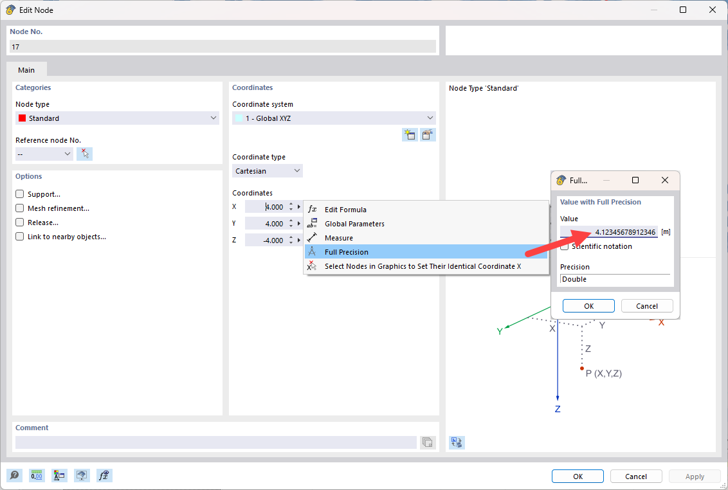Click the preview view toggle icon
Screen dimensions: 728x490
tap(457, 442)
